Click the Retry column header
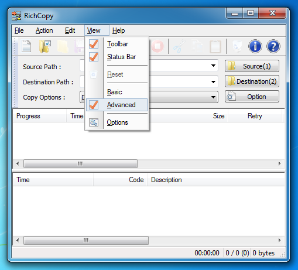The height and width of the screenshot is (270, 298). point(255,116)
